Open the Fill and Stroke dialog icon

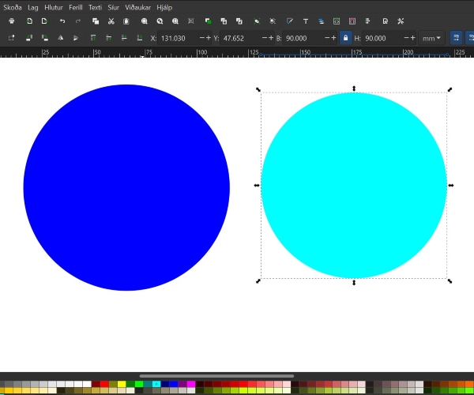(289, 21)
